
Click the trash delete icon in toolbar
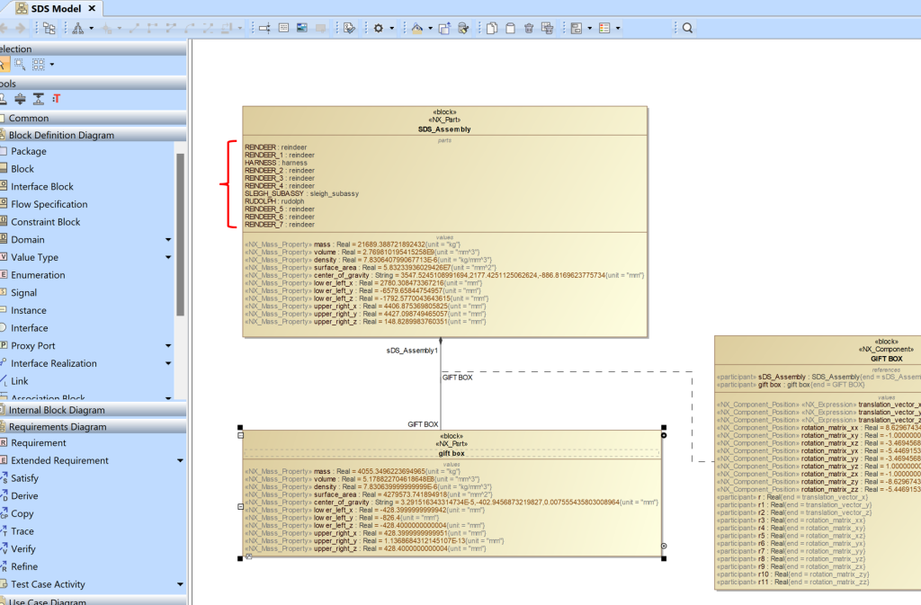coord(529,28)
